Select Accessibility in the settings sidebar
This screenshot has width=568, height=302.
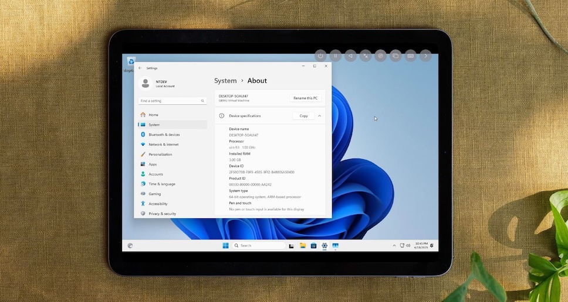(x=158, y=204)
